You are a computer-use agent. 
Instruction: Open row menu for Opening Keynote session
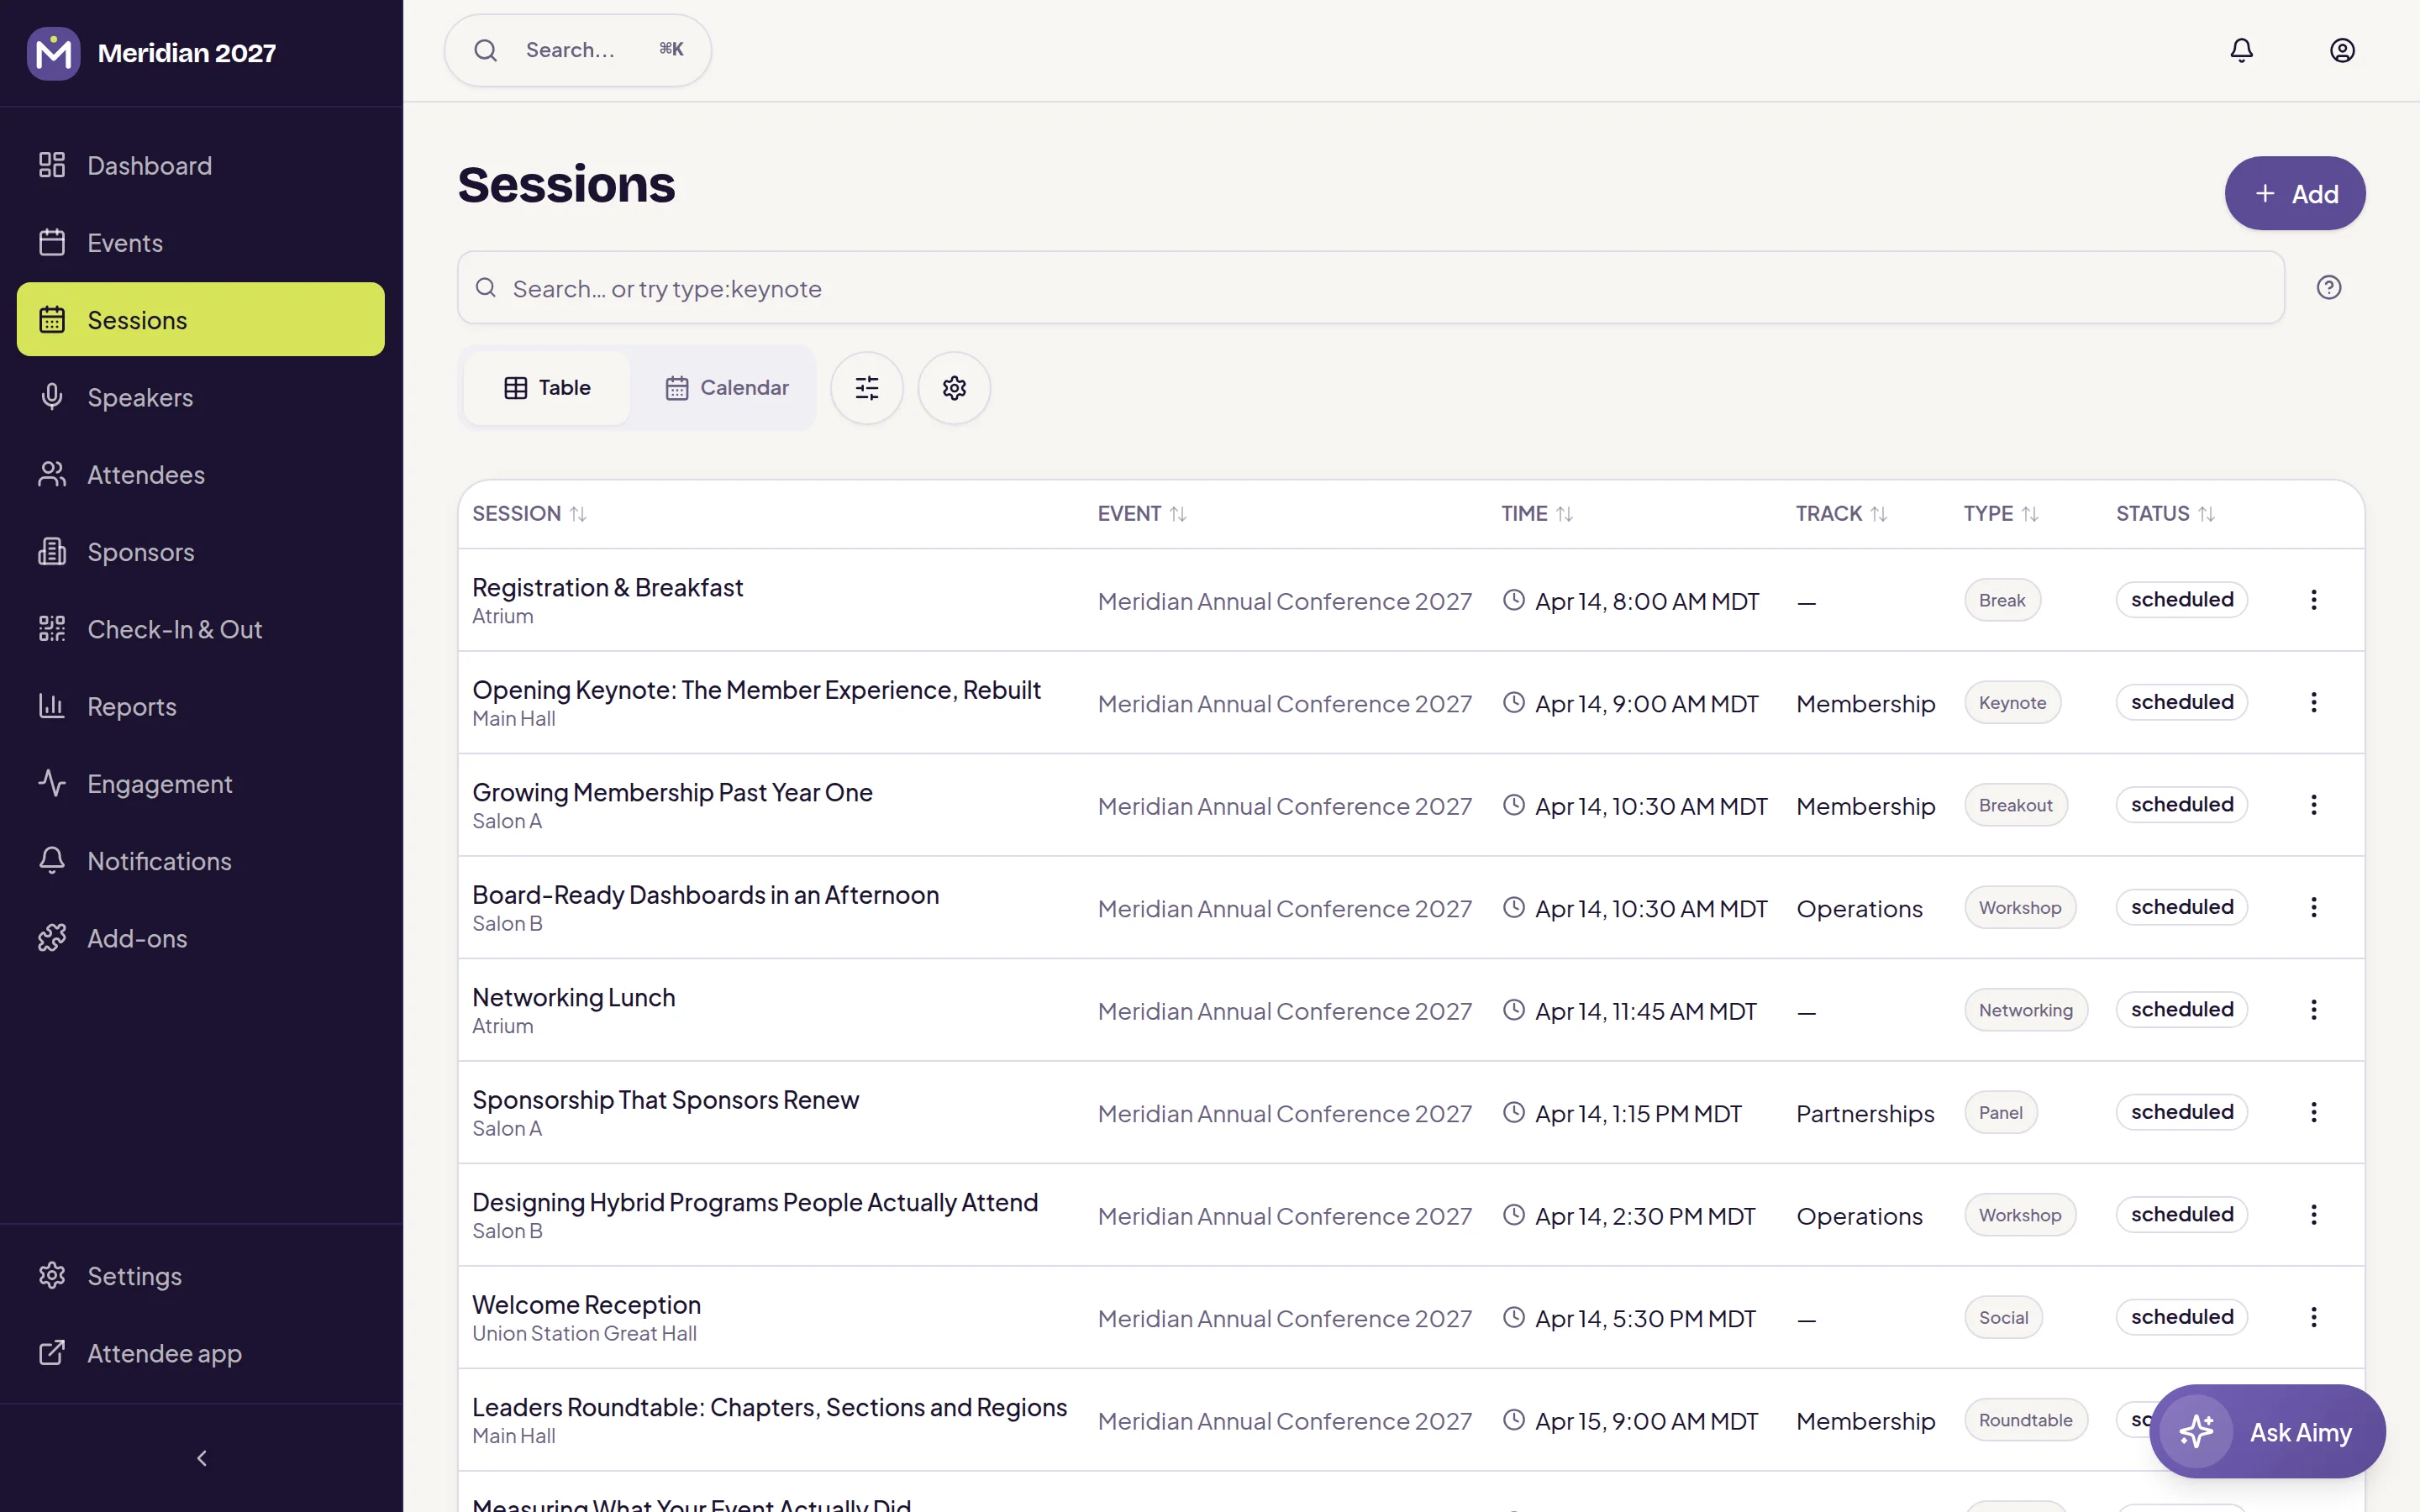click(x=2313, y=702)
